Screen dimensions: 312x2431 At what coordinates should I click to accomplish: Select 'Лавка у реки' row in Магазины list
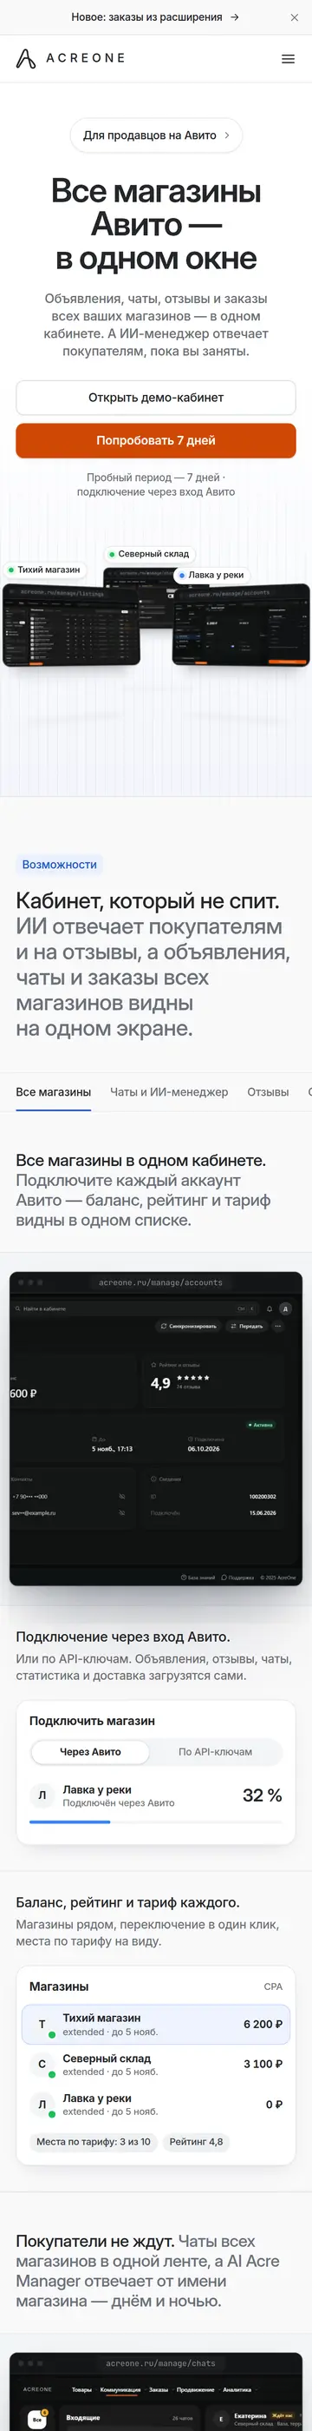tap(155, 2104)
